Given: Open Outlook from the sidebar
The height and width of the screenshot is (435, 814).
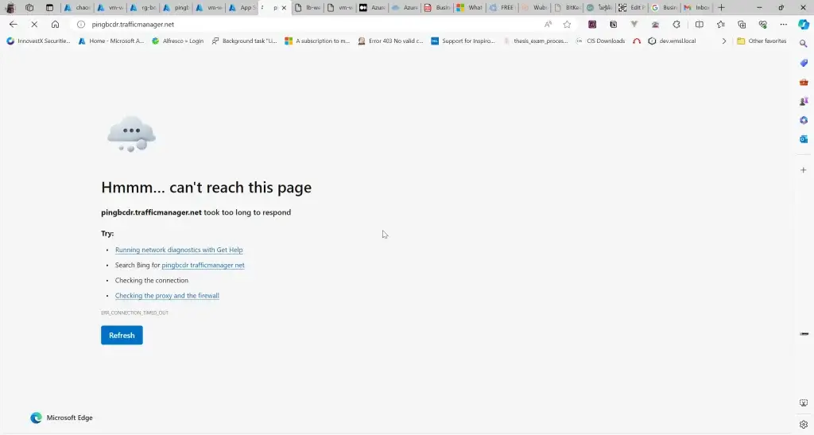Looking at the screenshot, I should 804,139.
